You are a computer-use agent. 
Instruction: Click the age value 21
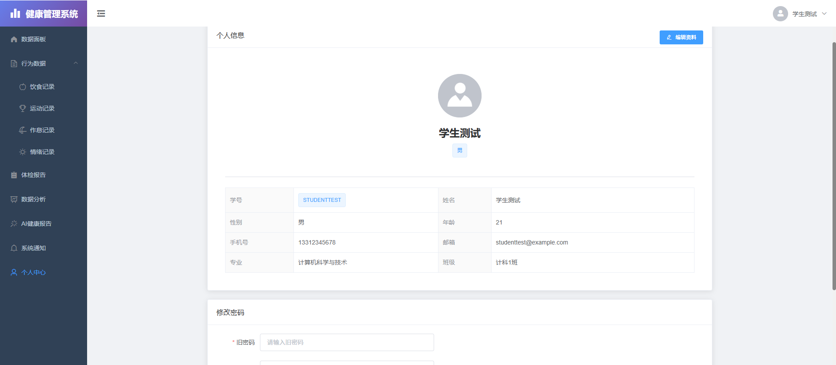click(x=499, y=222)
